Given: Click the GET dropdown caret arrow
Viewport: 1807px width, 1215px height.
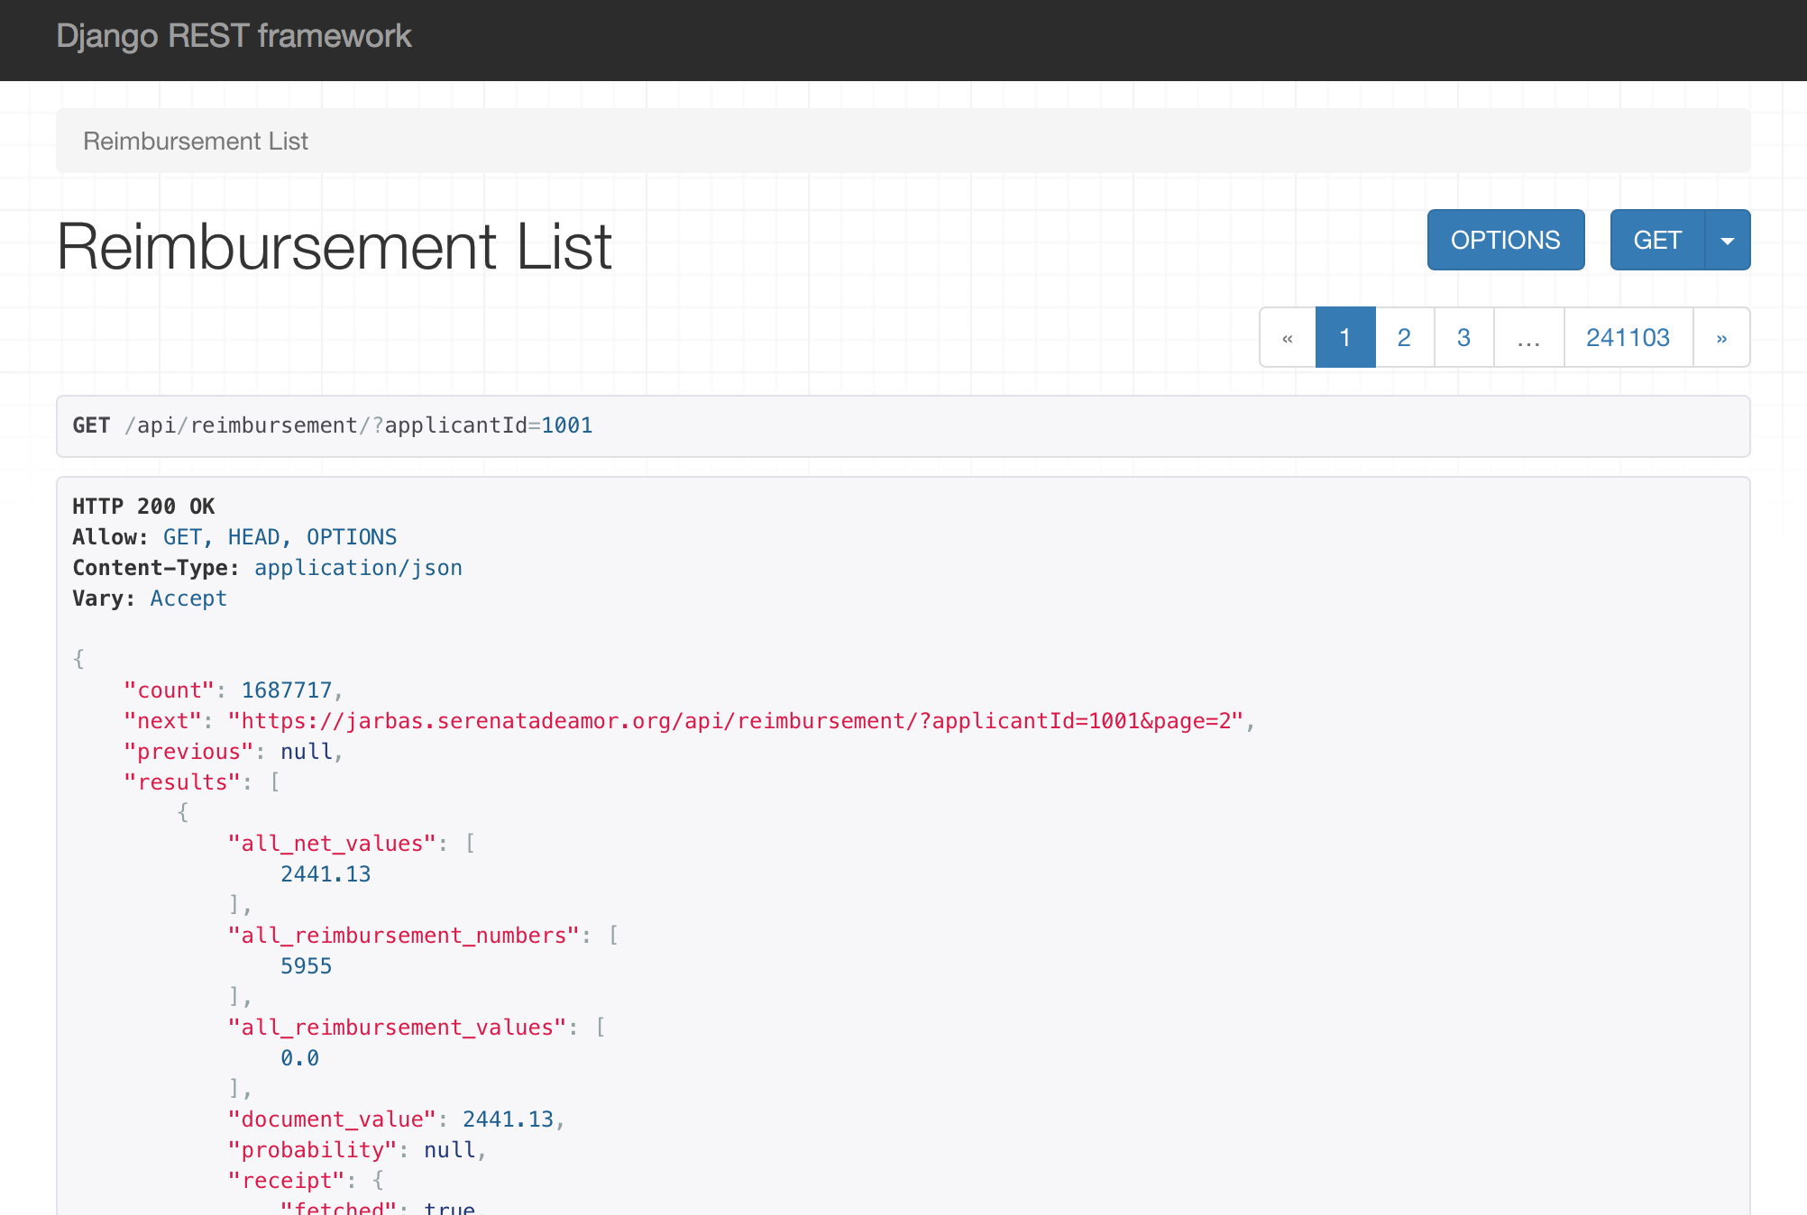Looking at the screenshot, I should pos(1727,241).
